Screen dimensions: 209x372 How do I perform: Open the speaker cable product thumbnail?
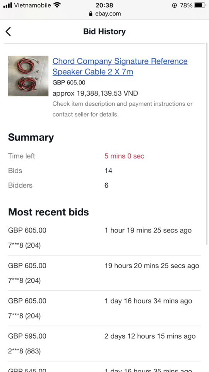(28, 76)
